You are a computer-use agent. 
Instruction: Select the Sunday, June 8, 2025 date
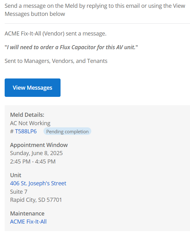[36, 153]
